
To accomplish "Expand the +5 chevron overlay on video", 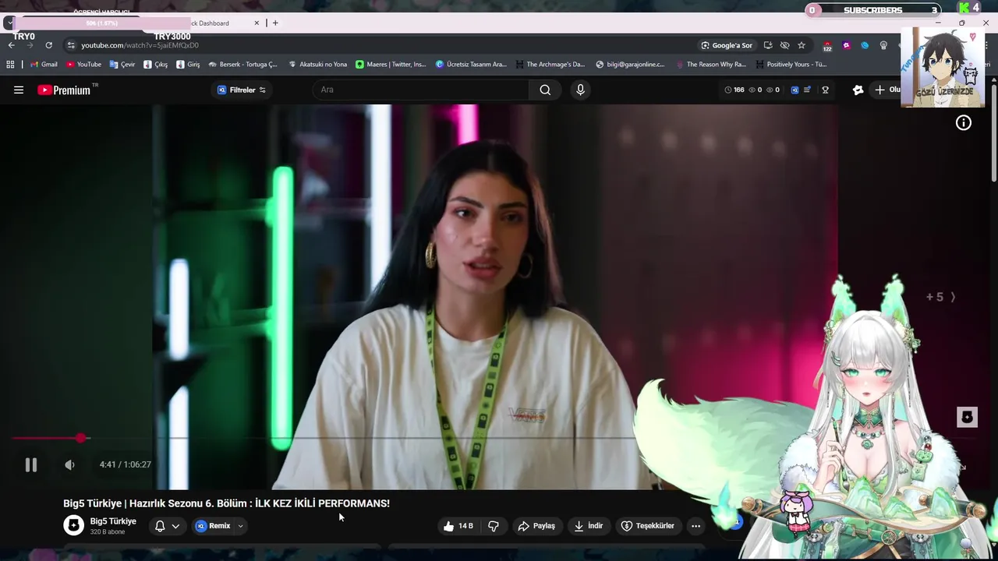I will (x=940, y=297).
